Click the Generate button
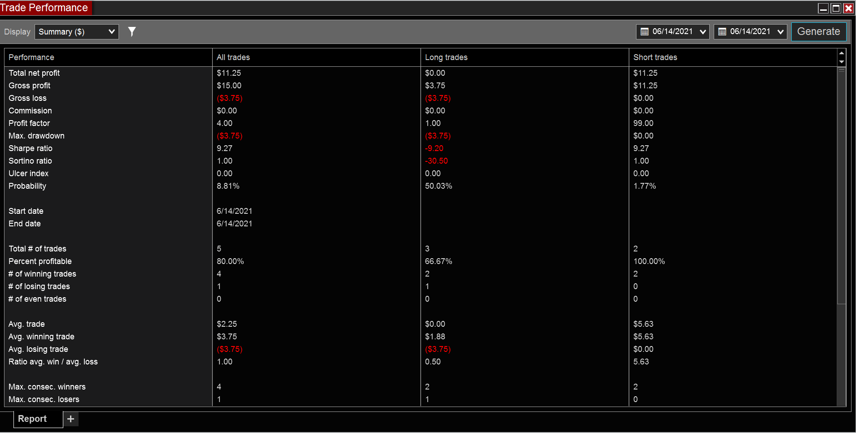Screen dimensions: 856x433 point(818,31)
